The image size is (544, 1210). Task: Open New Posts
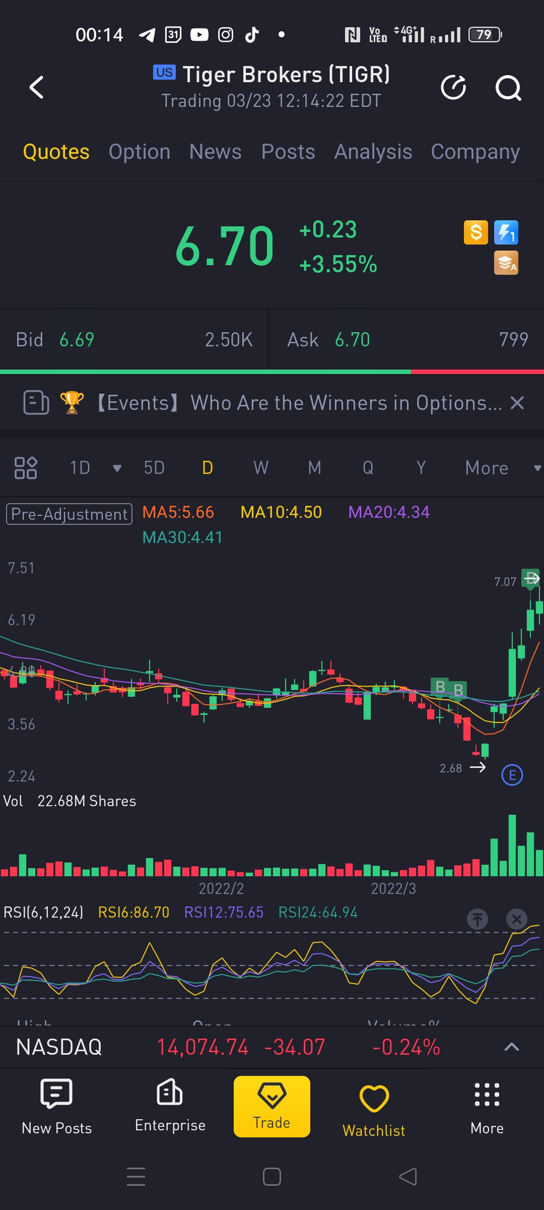(56, 1107)
